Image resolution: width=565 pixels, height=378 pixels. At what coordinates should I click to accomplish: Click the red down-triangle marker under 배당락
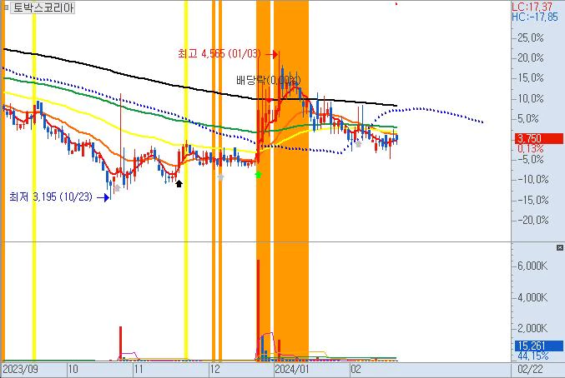[x=270, y=100]
